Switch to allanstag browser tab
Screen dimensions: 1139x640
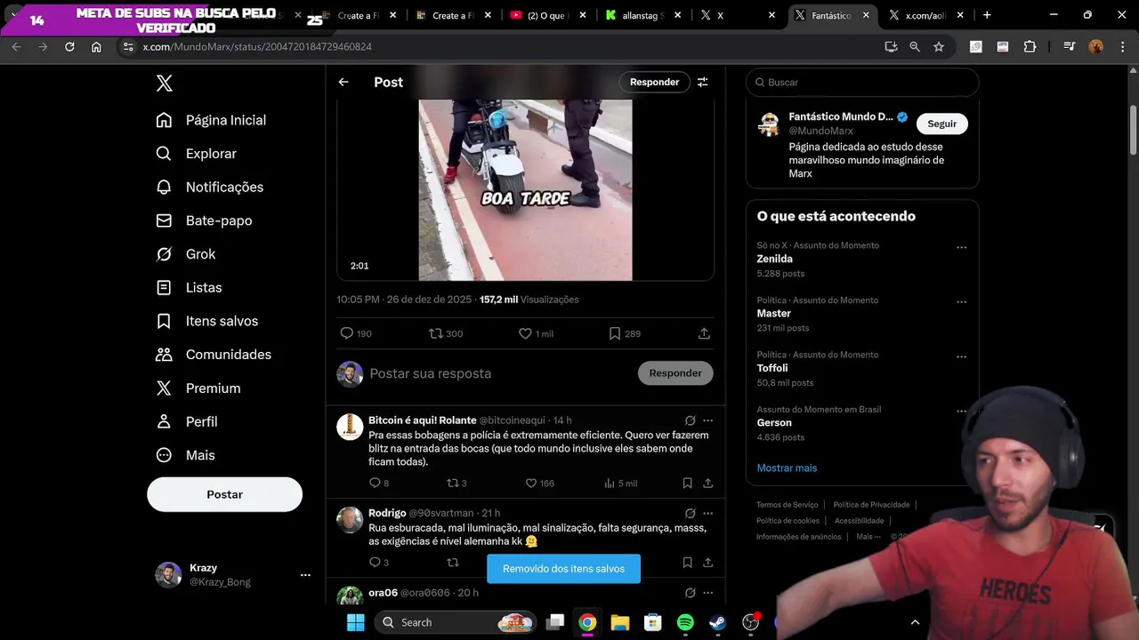(x=643, y=15)
